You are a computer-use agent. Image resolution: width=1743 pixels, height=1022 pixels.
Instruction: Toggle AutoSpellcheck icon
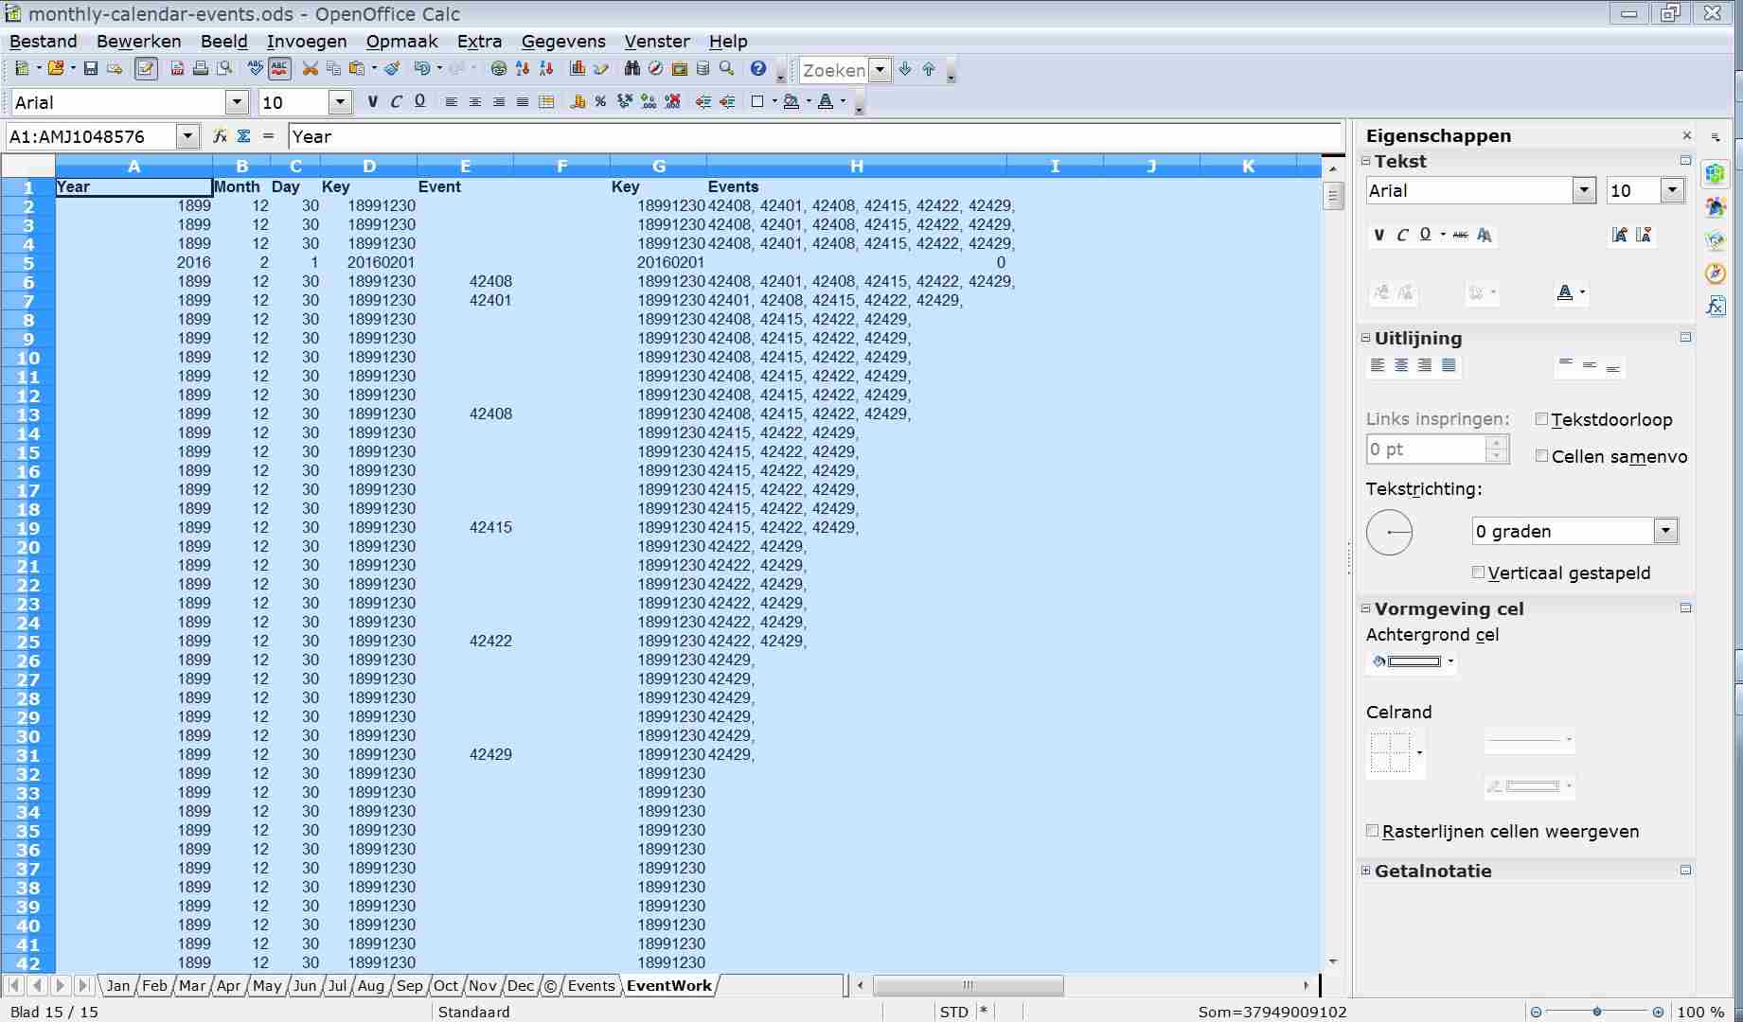point(279,69)
